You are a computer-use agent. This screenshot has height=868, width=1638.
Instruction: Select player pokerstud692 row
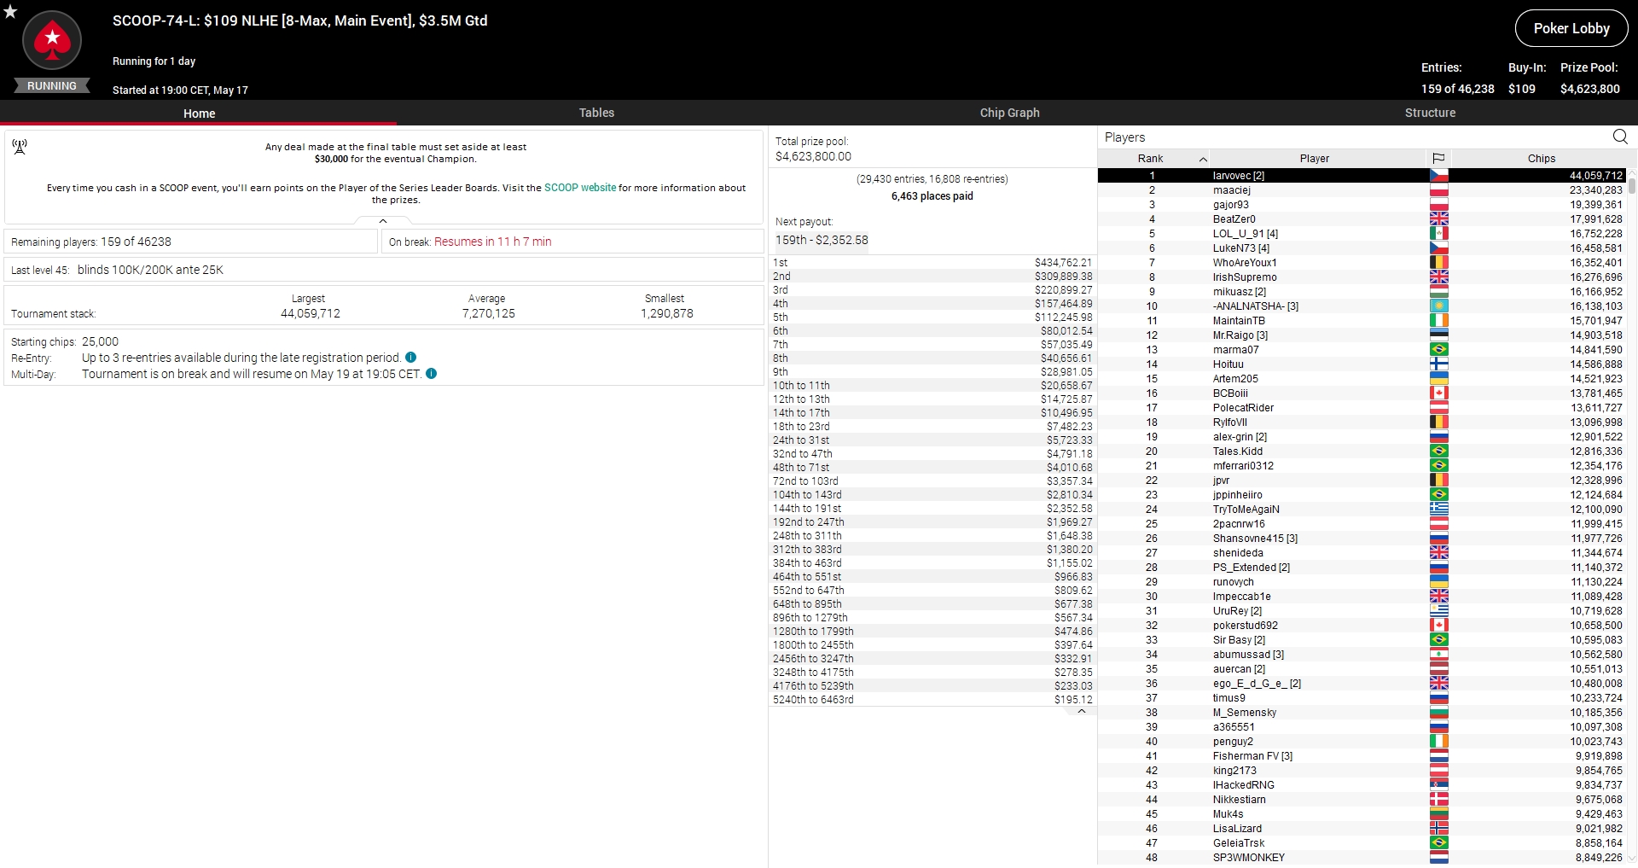1363,626
